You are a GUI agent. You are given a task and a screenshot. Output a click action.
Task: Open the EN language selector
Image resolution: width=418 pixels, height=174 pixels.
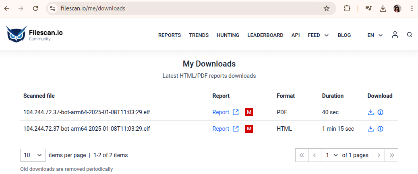coord(375,35)
